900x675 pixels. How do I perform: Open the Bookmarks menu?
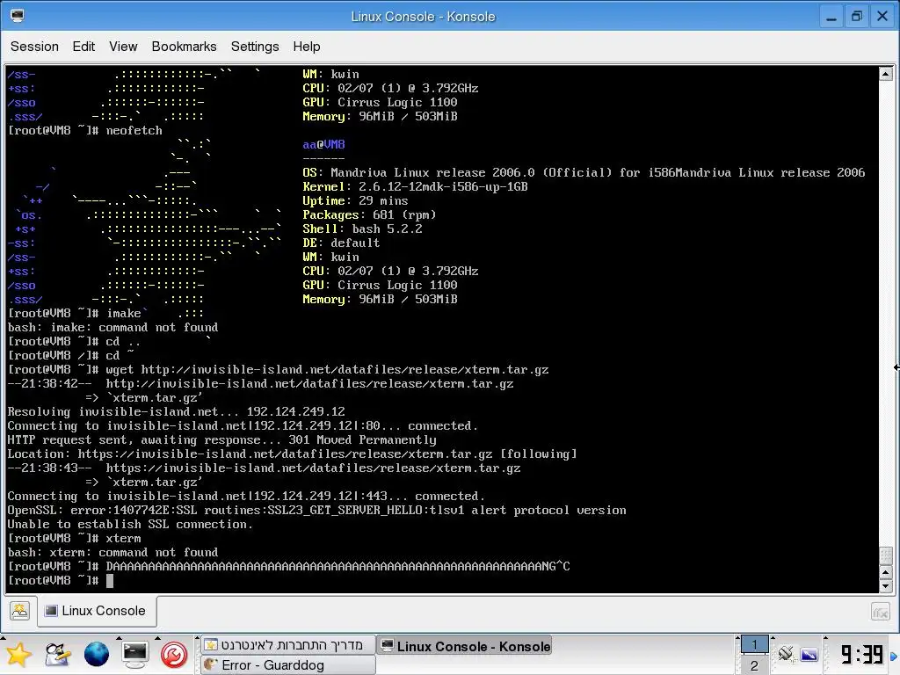point(184,47)
